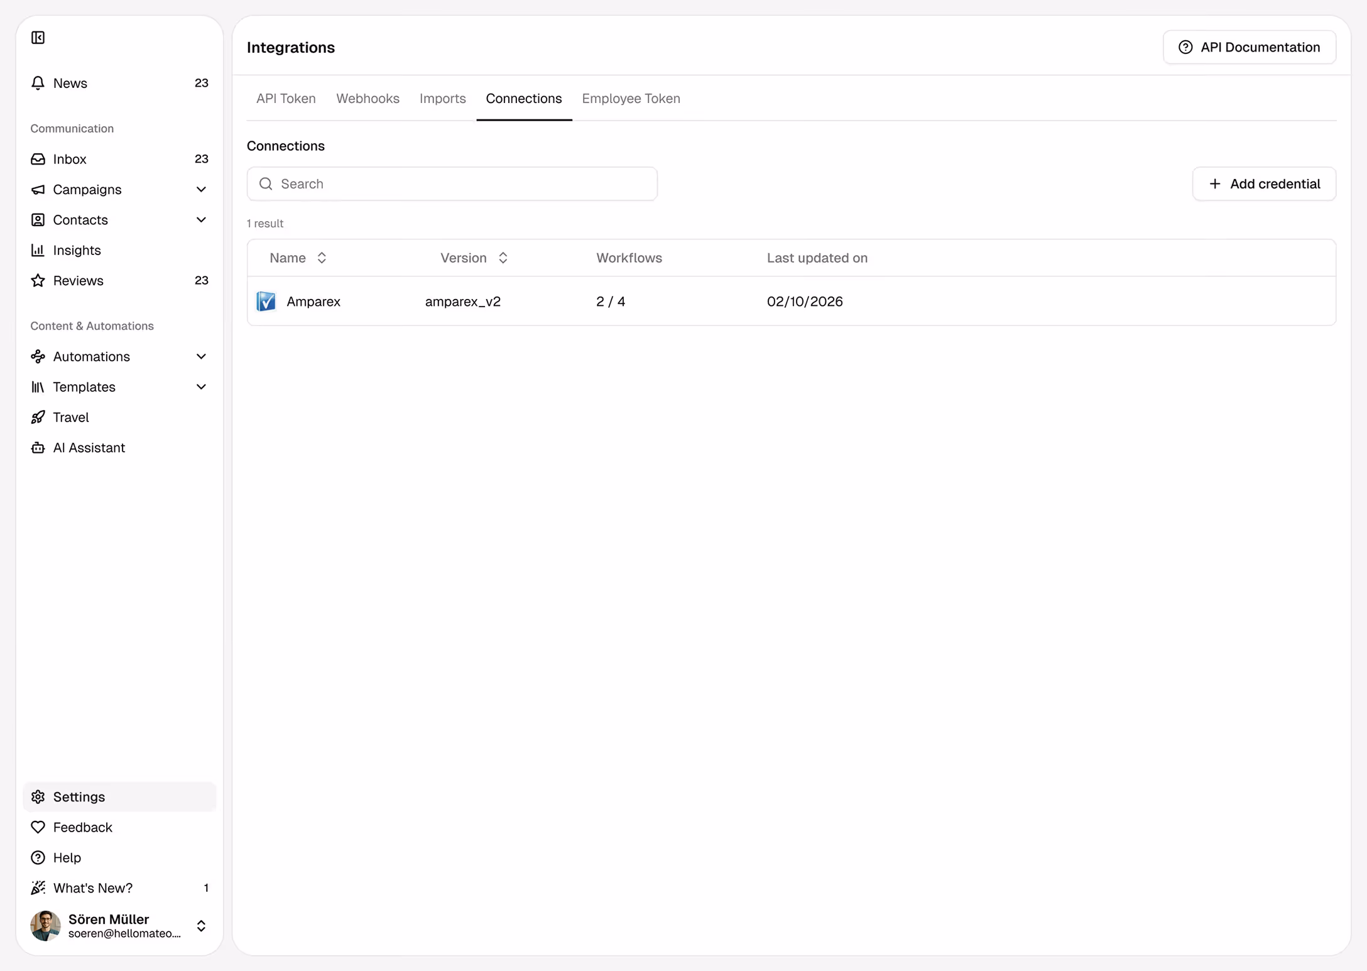Viewport: 1367px width, 971px height.
Task: Open the Sören Müller account switcher
Action: coord(201,926)
